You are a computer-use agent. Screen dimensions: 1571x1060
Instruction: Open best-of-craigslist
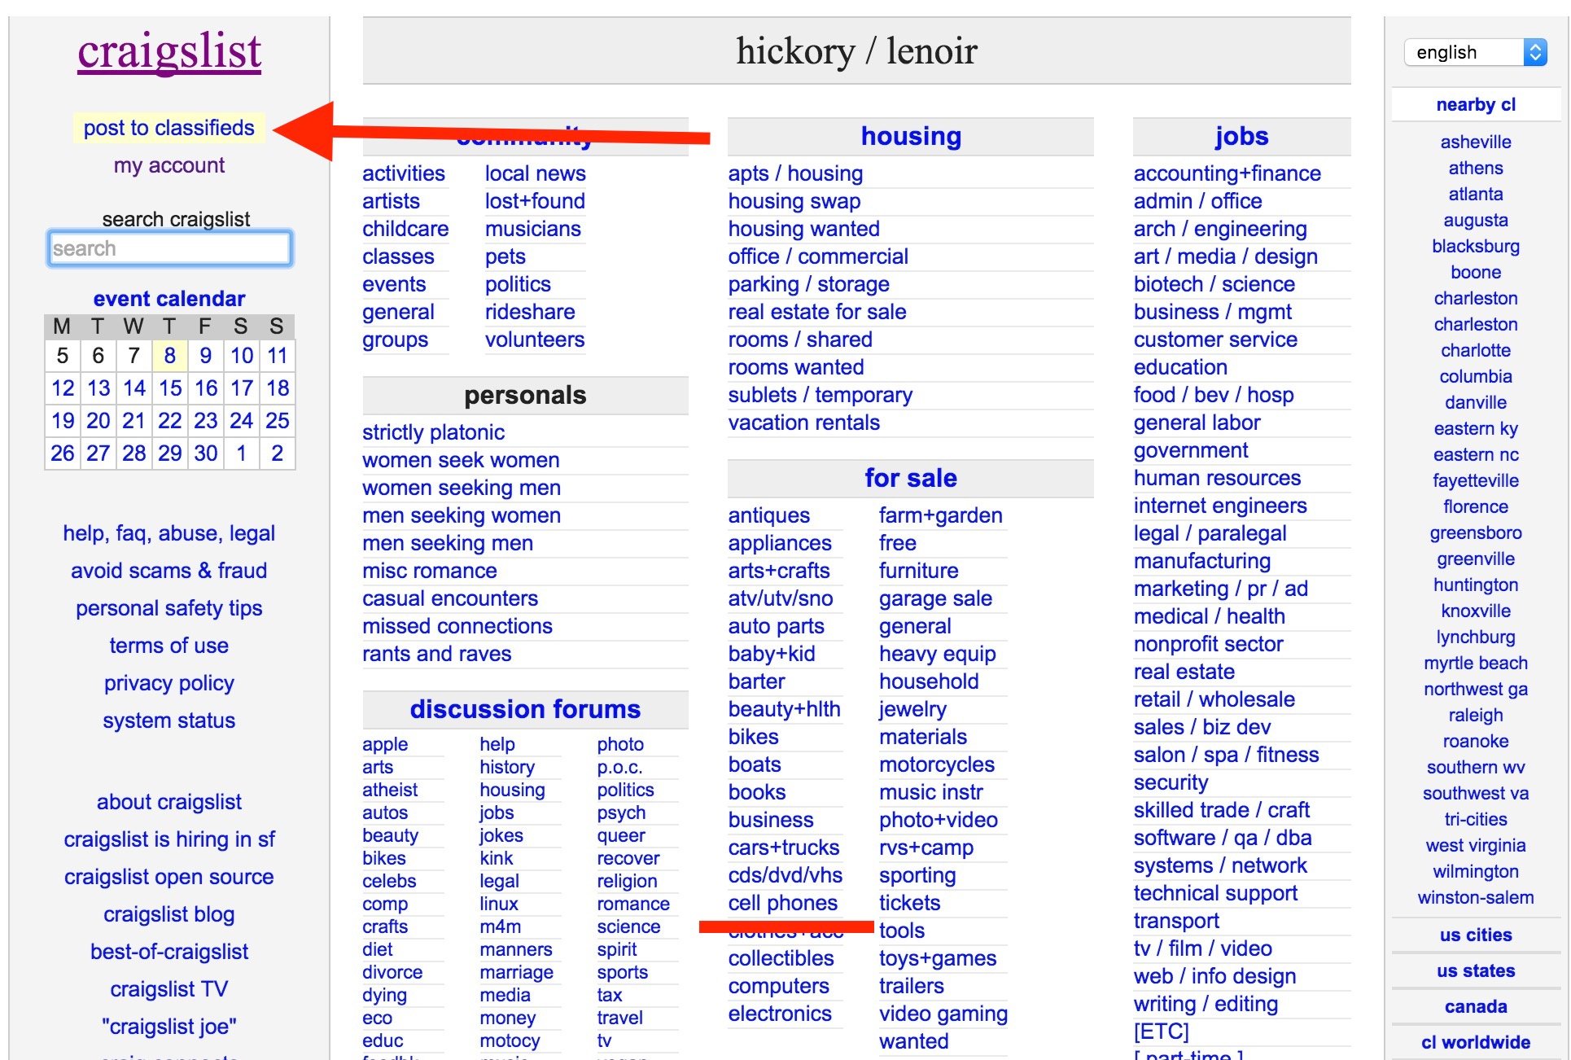tap(169, 952)
